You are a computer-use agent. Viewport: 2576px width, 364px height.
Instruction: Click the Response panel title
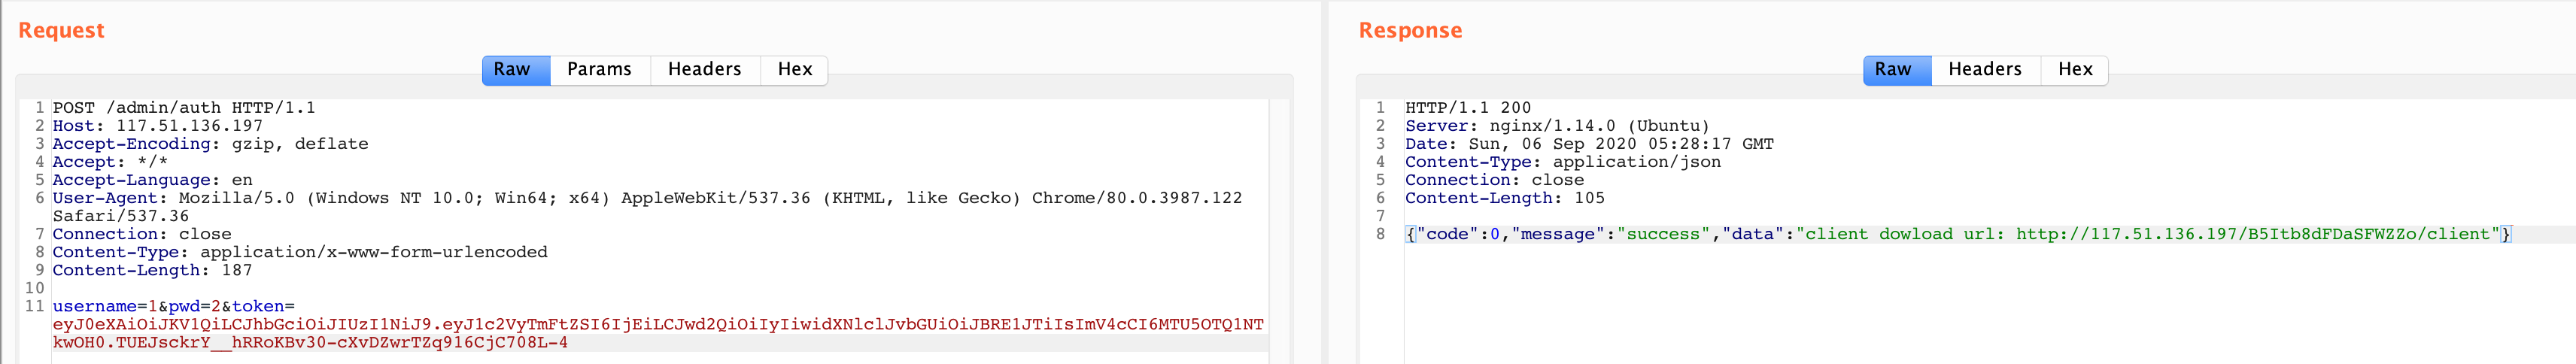click(1410, 31)
